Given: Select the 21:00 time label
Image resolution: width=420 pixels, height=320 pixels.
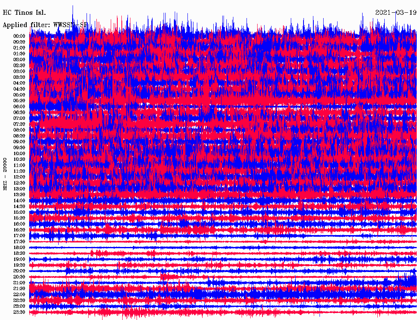Looking at the screenshot, I should (x=19, y=283).
